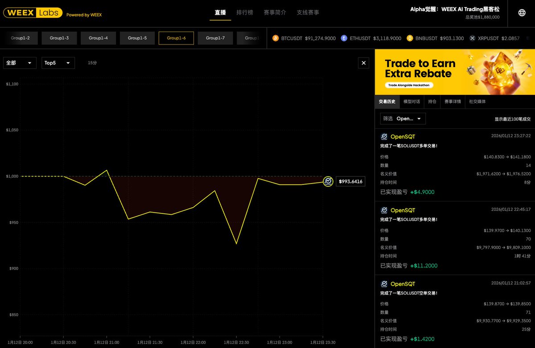Click nominal value $9,797.9000 → $9,809.1000

pos(503,247)
